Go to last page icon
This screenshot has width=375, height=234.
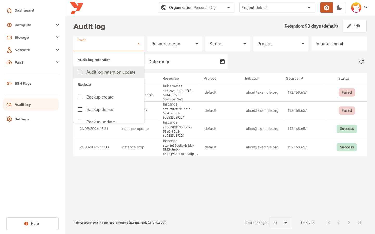[x=359, y=223]
